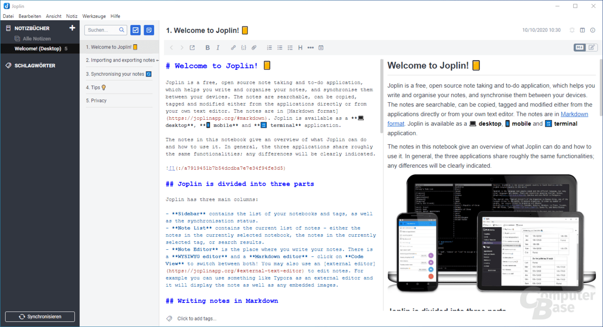Add a new notebook with the plus icon
603x327 pixels.
72,28
